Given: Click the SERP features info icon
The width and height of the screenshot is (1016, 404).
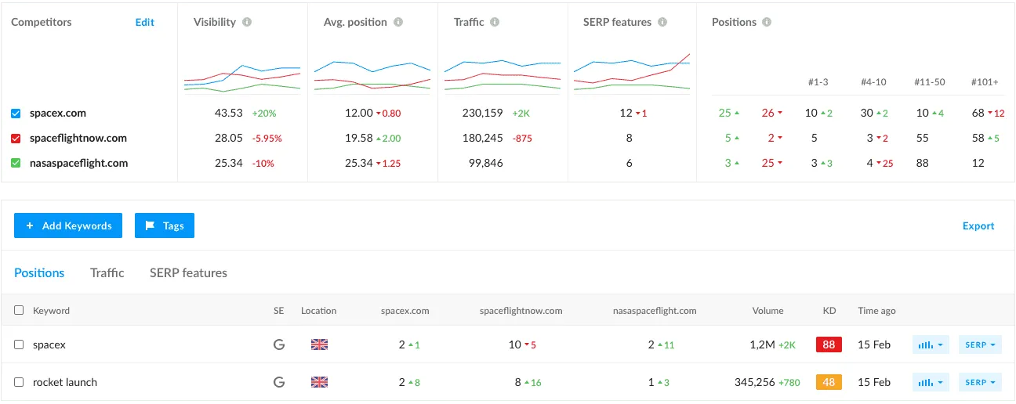Looking at the screenshot, I should coord(662,22).
